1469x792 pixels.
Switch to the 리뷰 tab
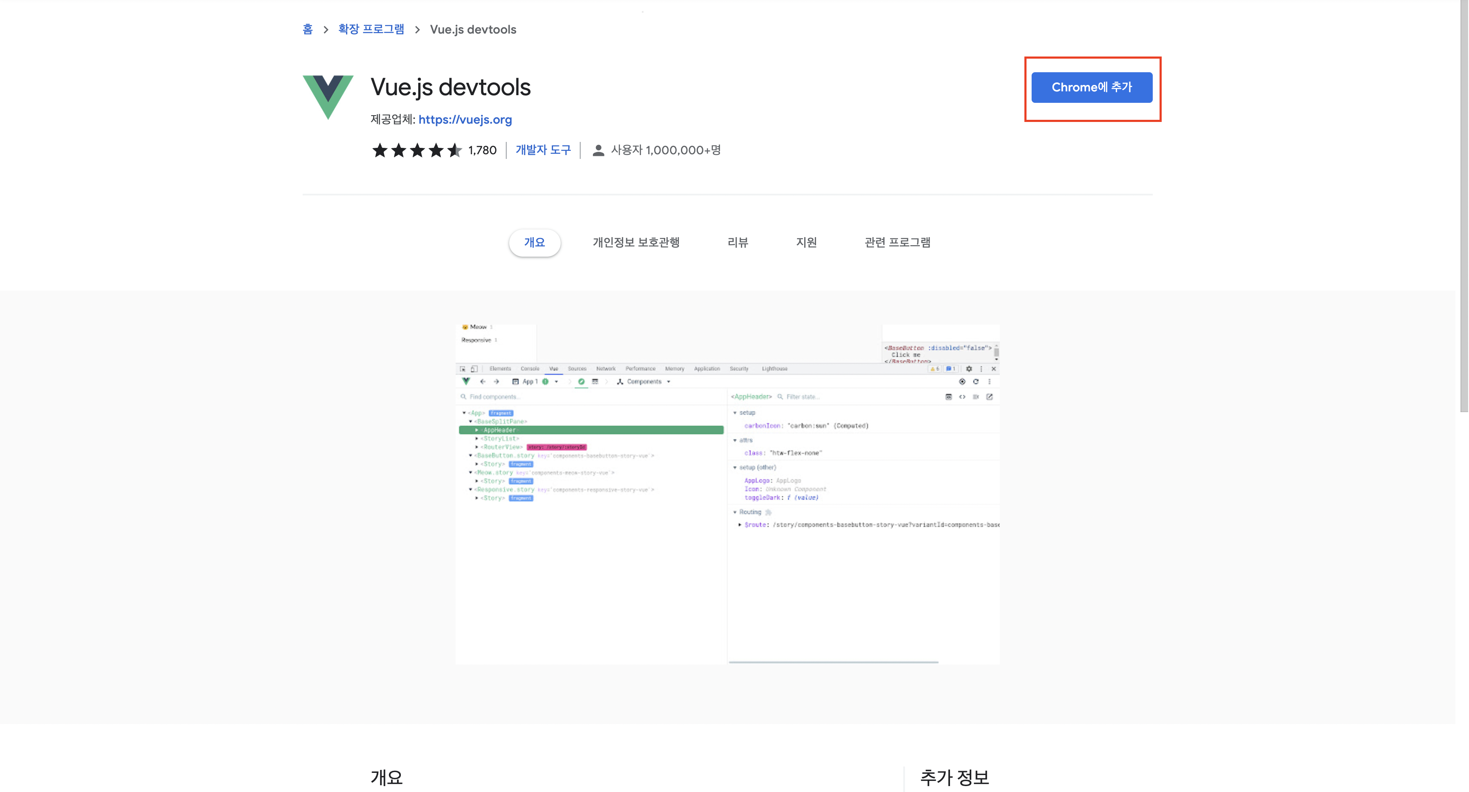pyautogui.click(x=737, y=242)
